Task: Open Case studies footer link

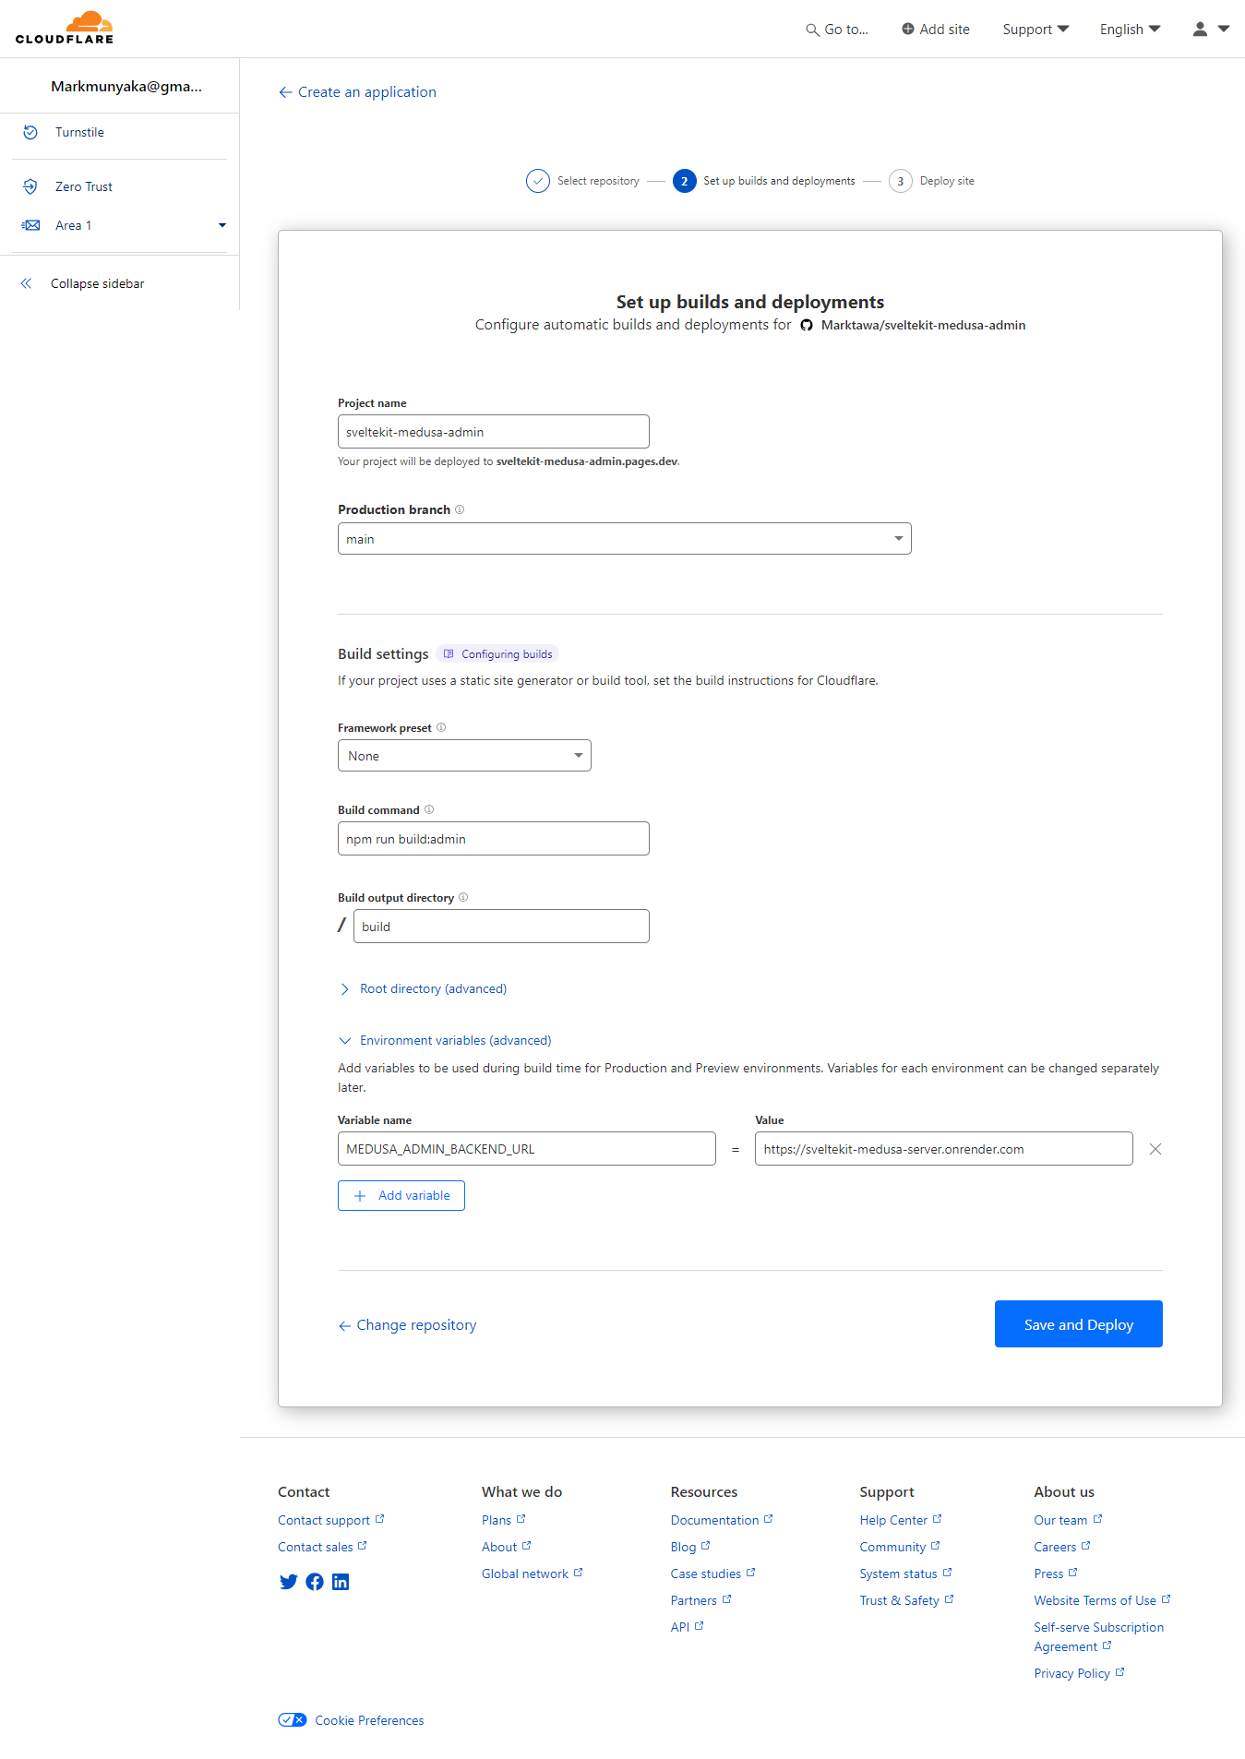Action: 712,1574
